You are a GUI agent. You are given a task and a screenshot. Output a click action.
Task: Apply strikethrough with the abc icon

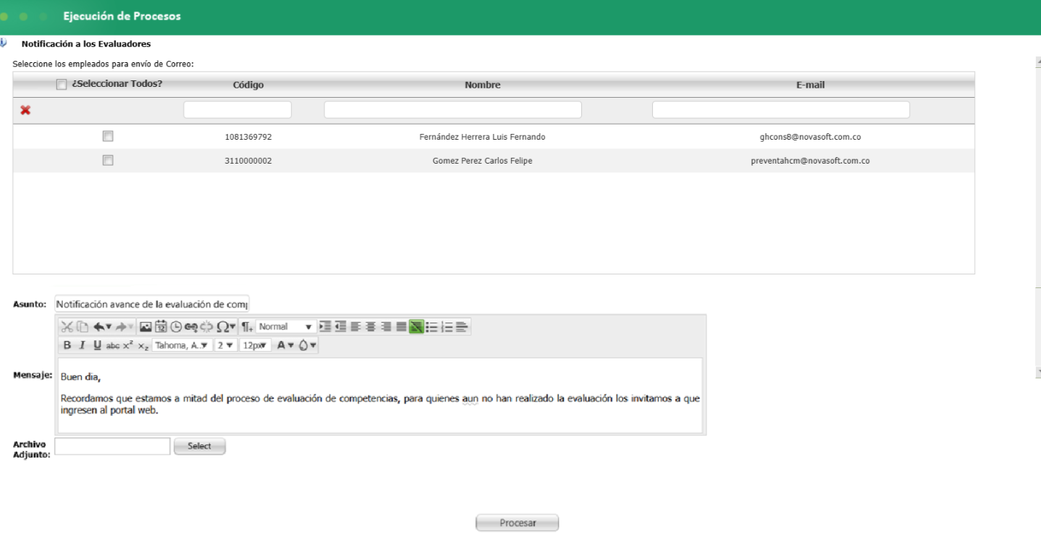coord(113,346)
